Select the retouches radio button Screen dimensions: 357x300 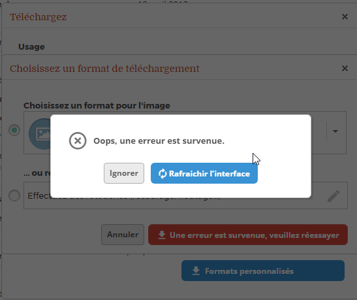[14, 195]
